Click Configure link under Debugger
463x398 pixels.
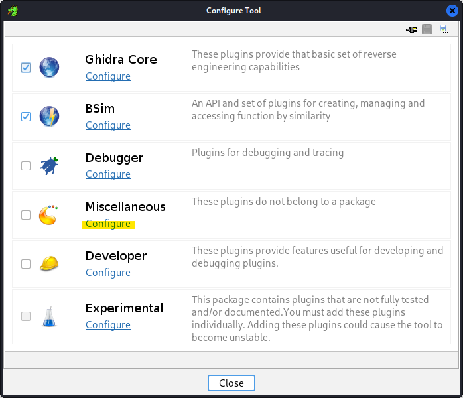[108, 174]
